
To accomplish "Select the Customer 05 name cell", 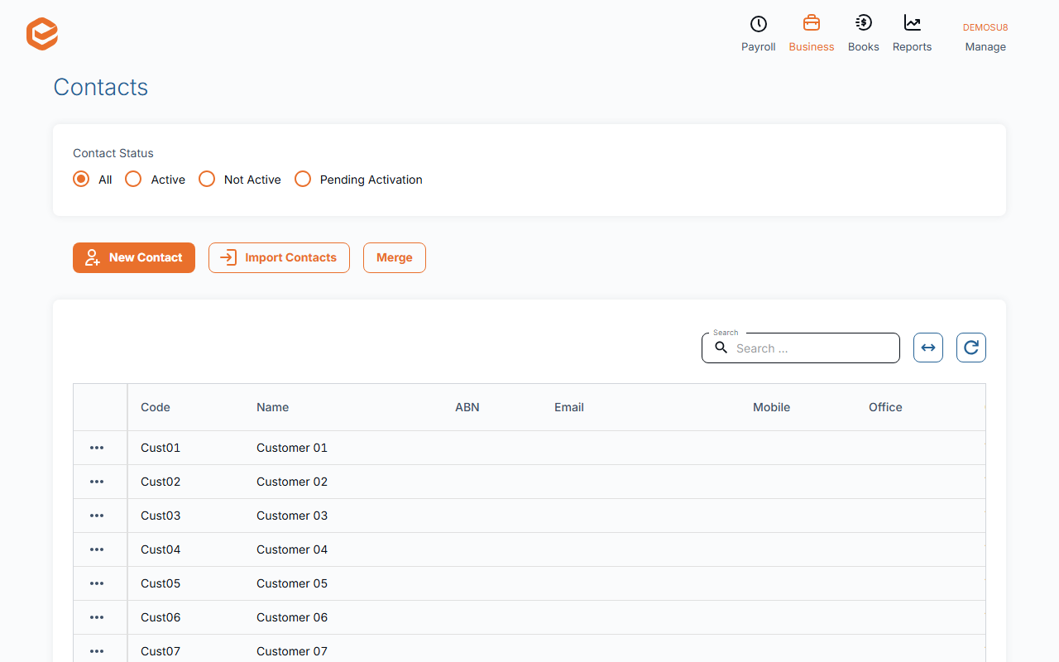I will pyautogui.click(x=292, y=583).
